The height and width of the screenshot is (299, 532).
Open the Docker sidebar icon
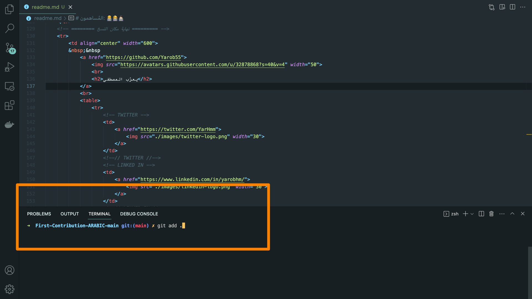pos(9,125)
